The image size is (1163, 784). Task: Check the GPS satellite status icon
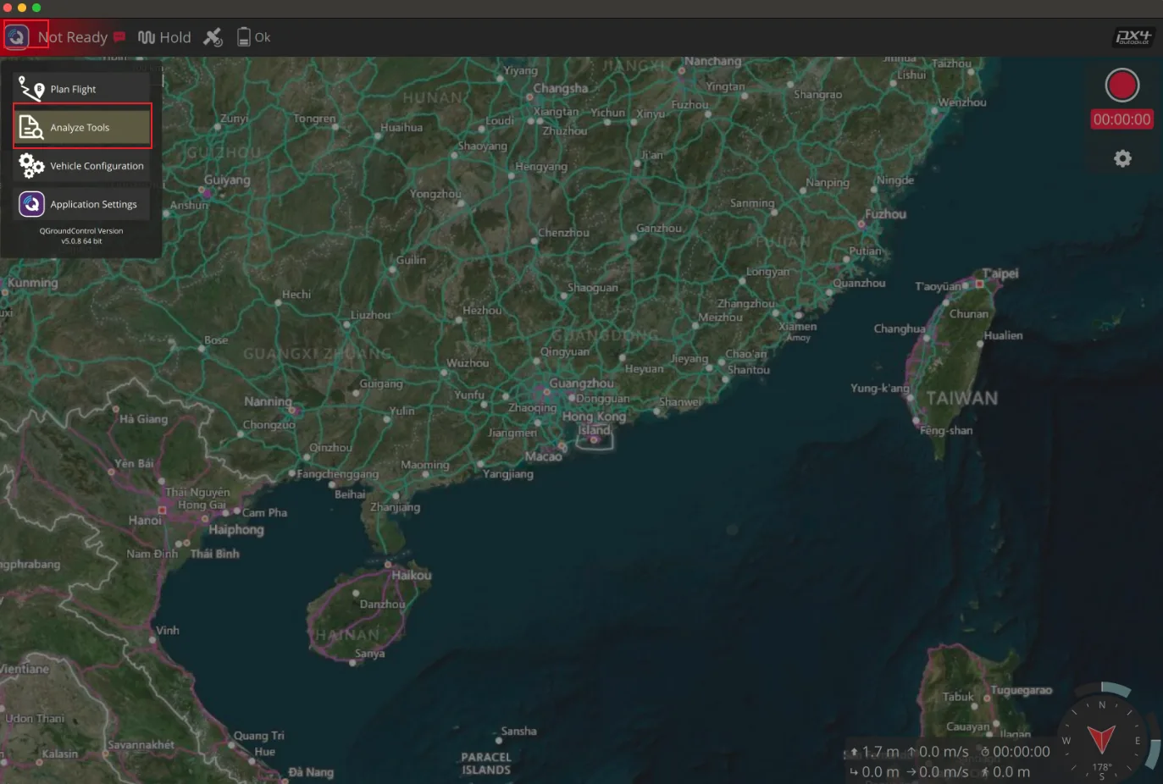[x=213, y=37]
